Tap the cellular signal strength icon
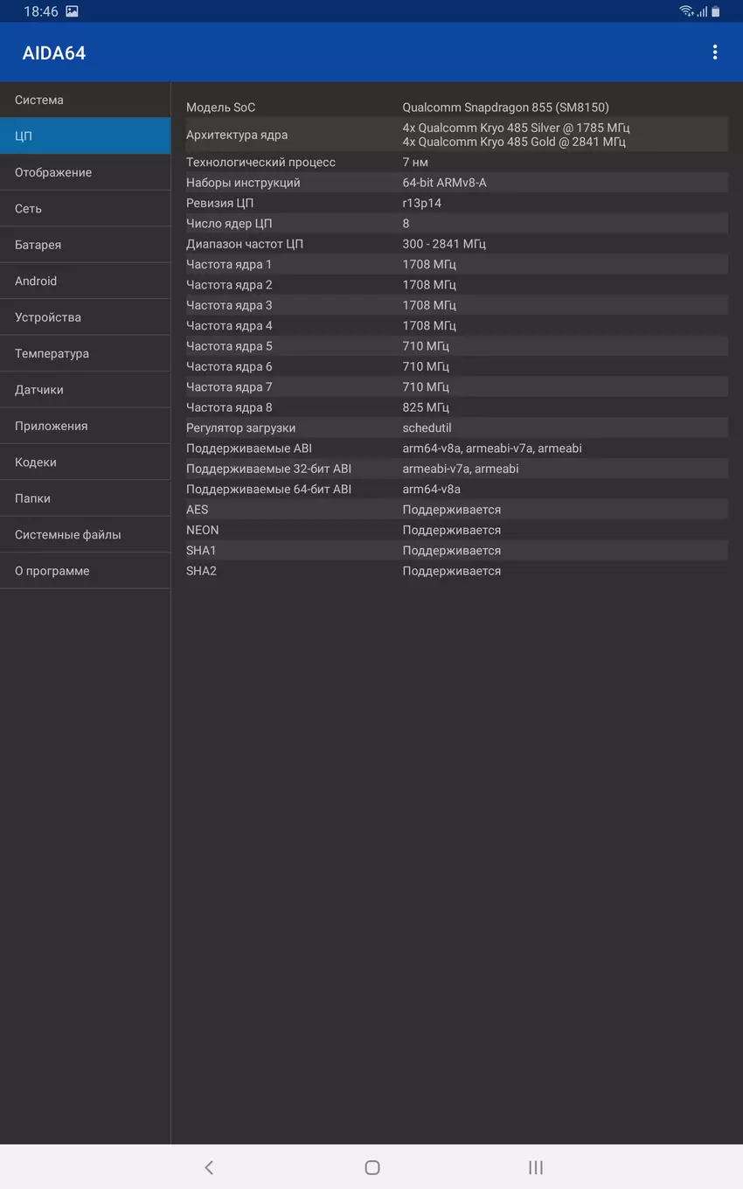This screenshot has height=1189, width=743. point(702,11)
